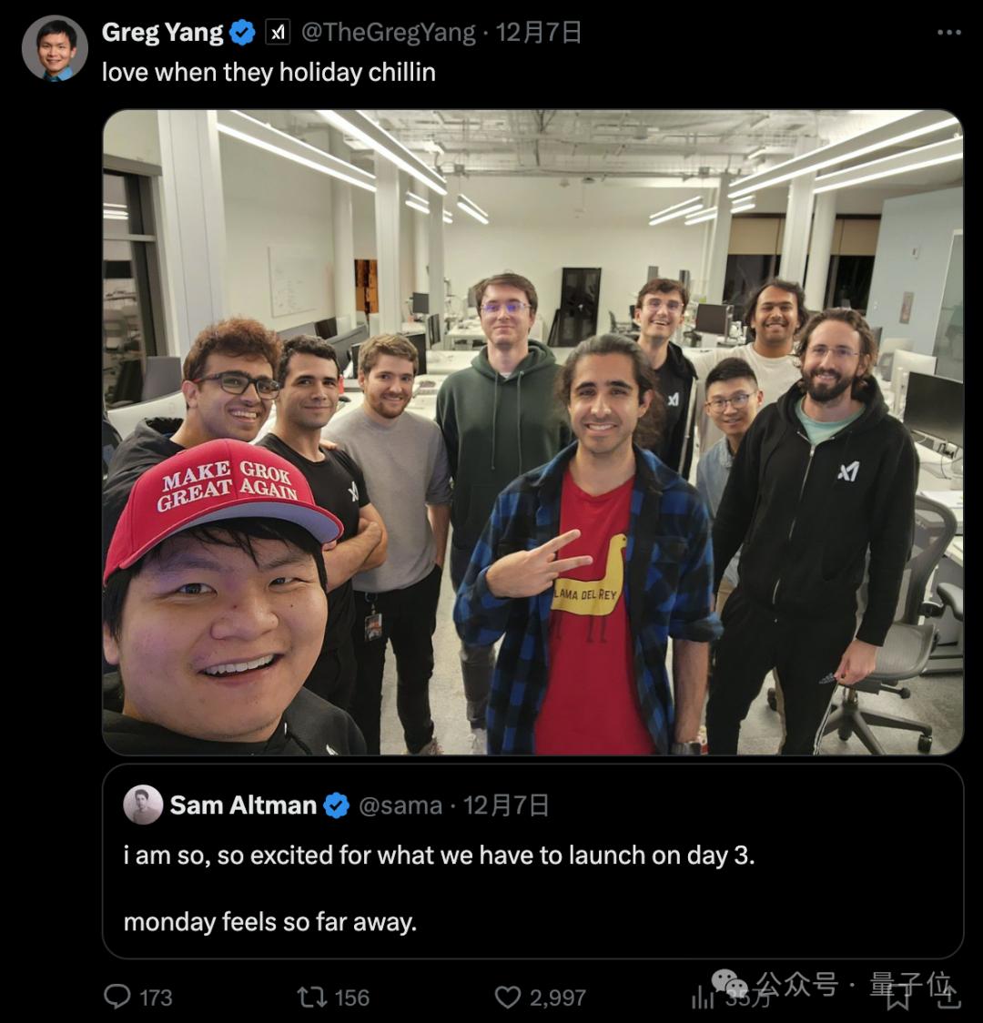Click the Sam Altman display name
The image size is (983, 1023).
[x=243, y=805]
